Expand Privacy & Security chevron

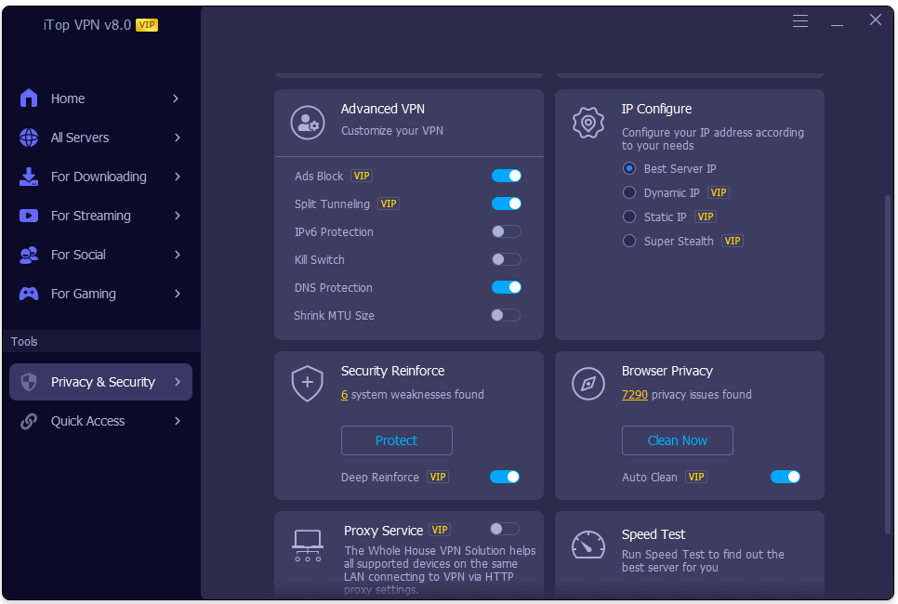[x=177, y=382]
